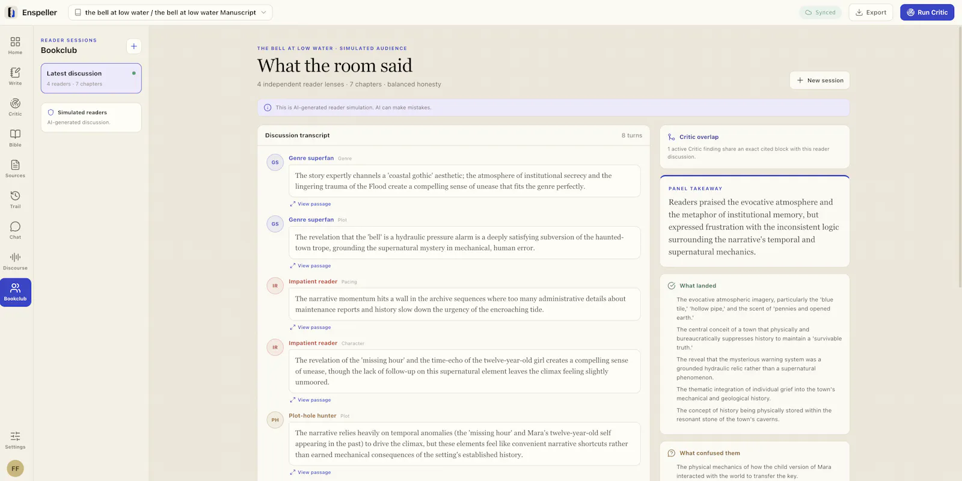Viewport: 962px width, 481px height.
Task: Start a New session
Action: point(820,80)
